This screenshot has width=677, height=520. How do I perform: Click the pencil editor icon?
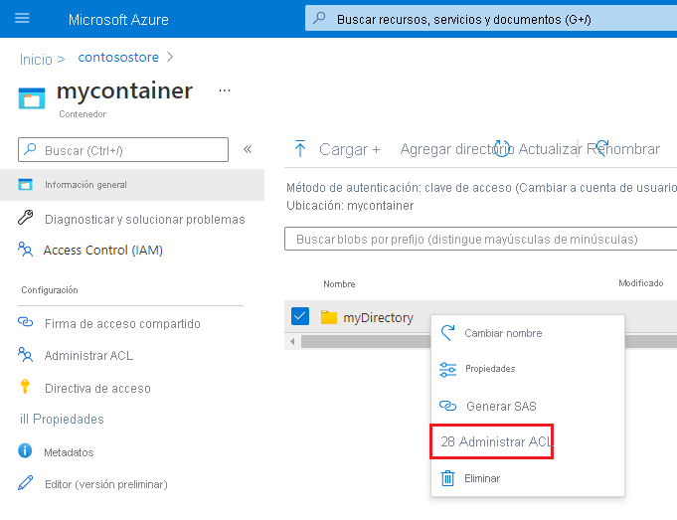coord(26,482)
